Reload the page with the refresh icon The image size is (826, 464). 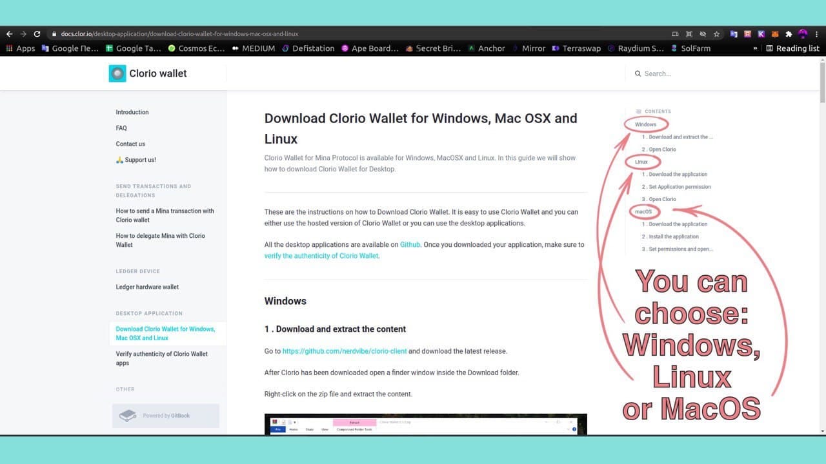[37, 34]
